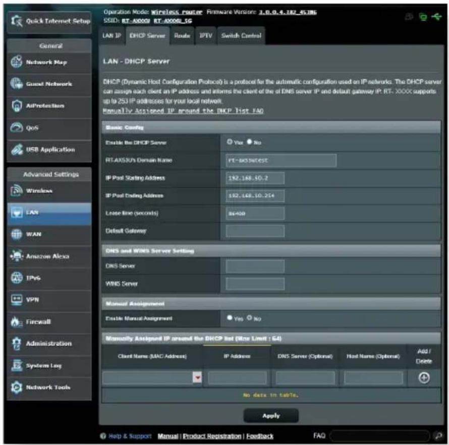Screen dimensions: 449x445
Task: Open Manually Assigned IP around DHCP list FAQ link
Action: (183, 111)
